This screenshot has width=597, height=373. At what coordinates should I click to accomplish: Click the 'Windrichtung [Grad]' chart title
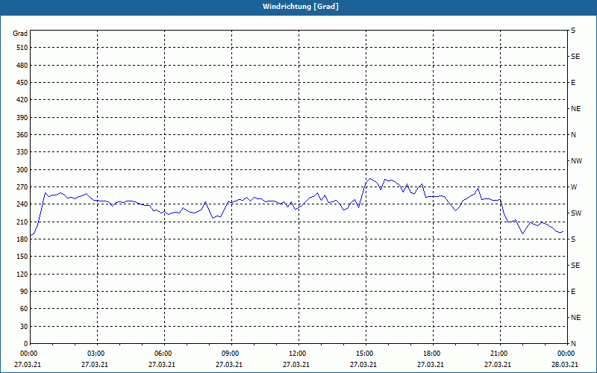pyautogui.click(x=301, y=7)
